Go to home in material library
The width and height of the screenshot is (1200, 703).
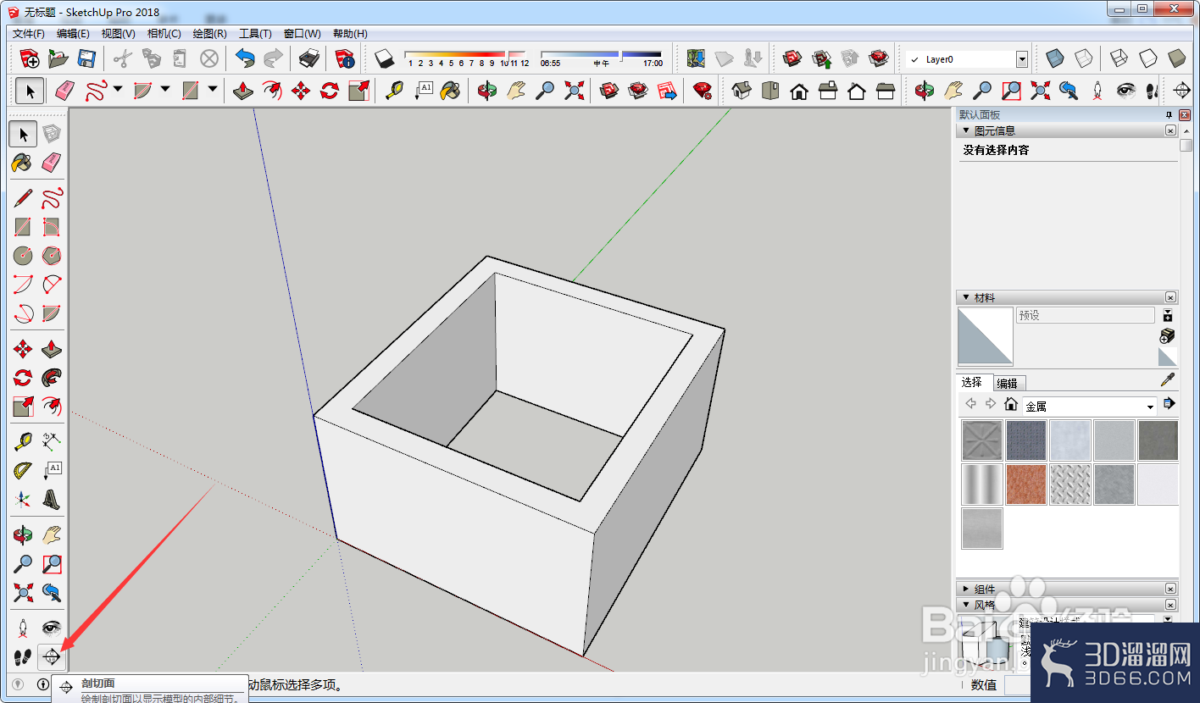(1010, 404)
